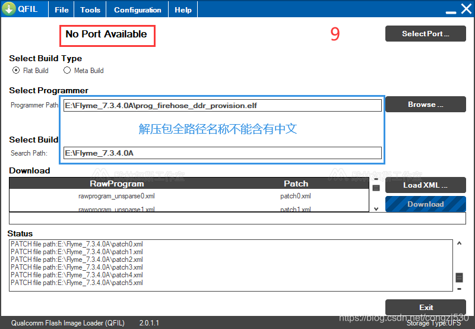Click the minus icon above the download list scrollbar
475x329 pixels.
[376, 179]
